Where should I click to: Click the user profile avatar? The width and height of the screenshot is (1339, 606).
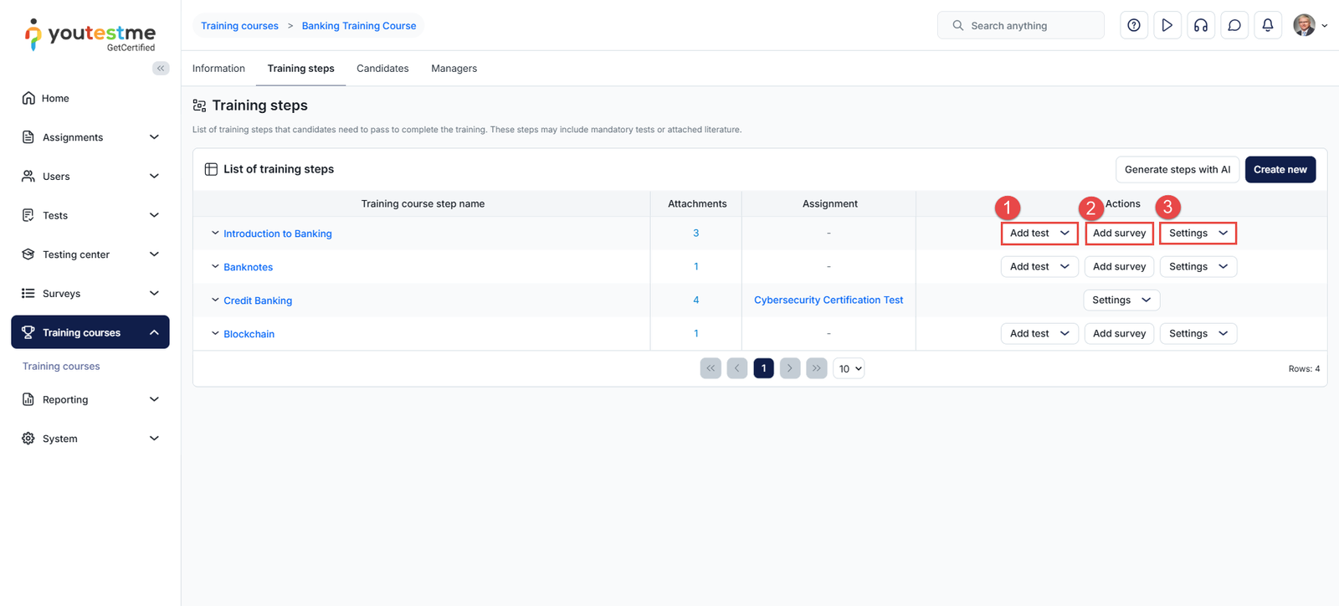pyautogui.click(x=1304, y=26)
